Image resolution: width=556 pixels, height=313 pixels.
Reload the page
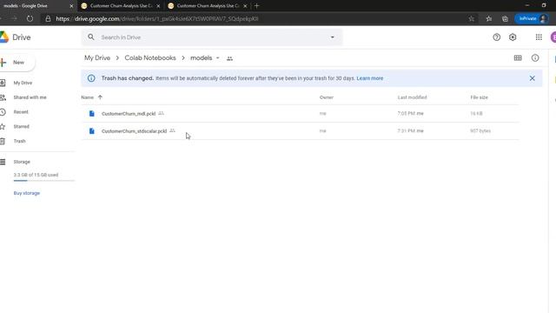point(30,18)
